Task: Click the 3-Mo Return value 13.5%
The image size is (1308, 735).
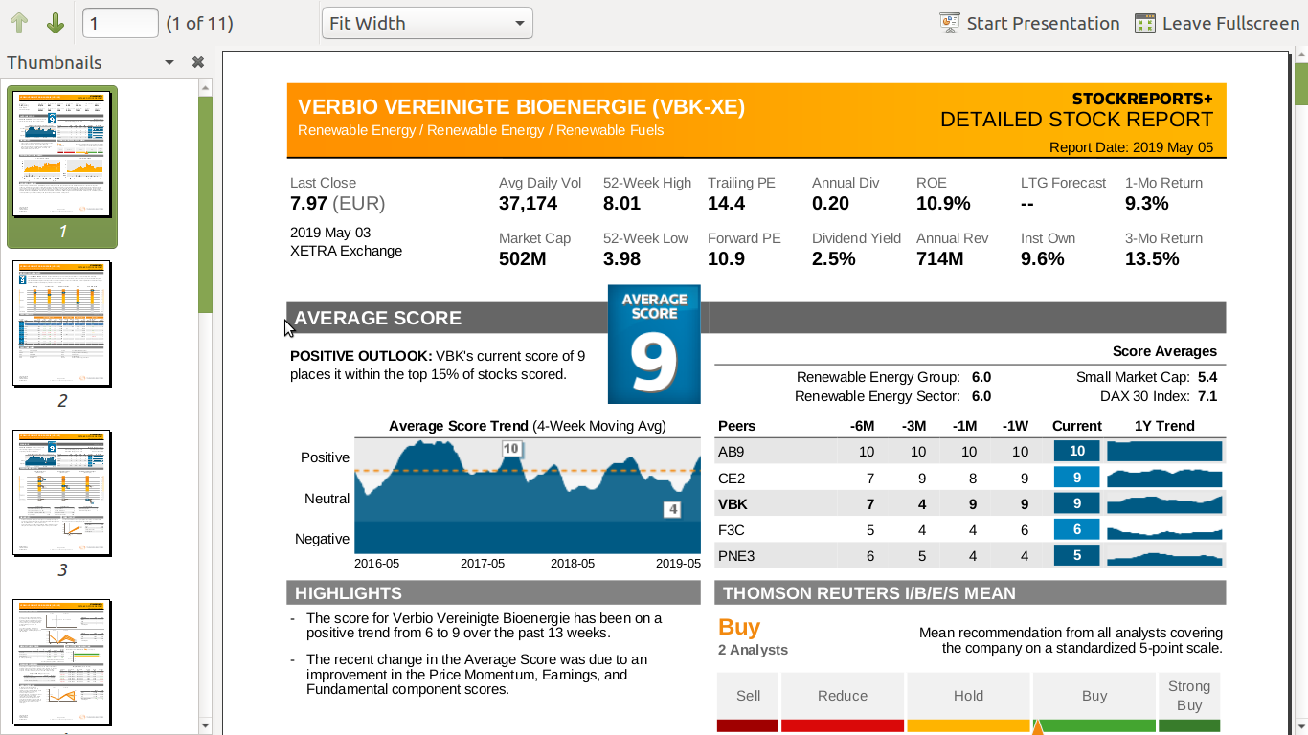Action: [x=1152, y=258]
